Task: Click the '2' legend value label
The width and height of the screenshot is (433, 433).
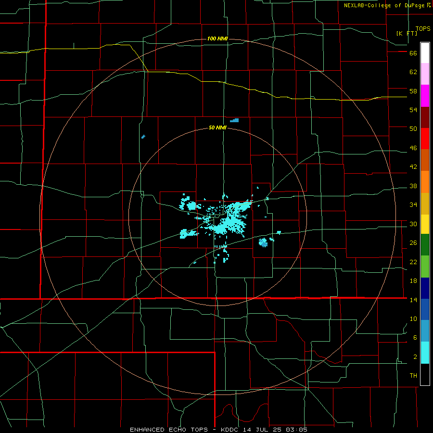Action: pyautogui.click(x=415, y=357)
